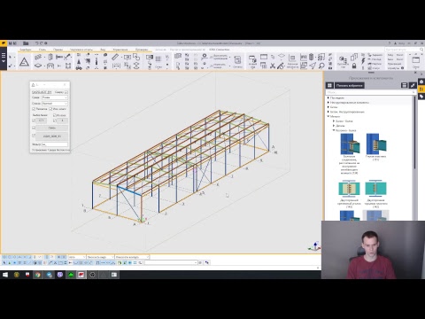Collapse the 'Колонна- Балка' subfolder
The width and height of the screenshot is (425, 319).
pos(334,130)
